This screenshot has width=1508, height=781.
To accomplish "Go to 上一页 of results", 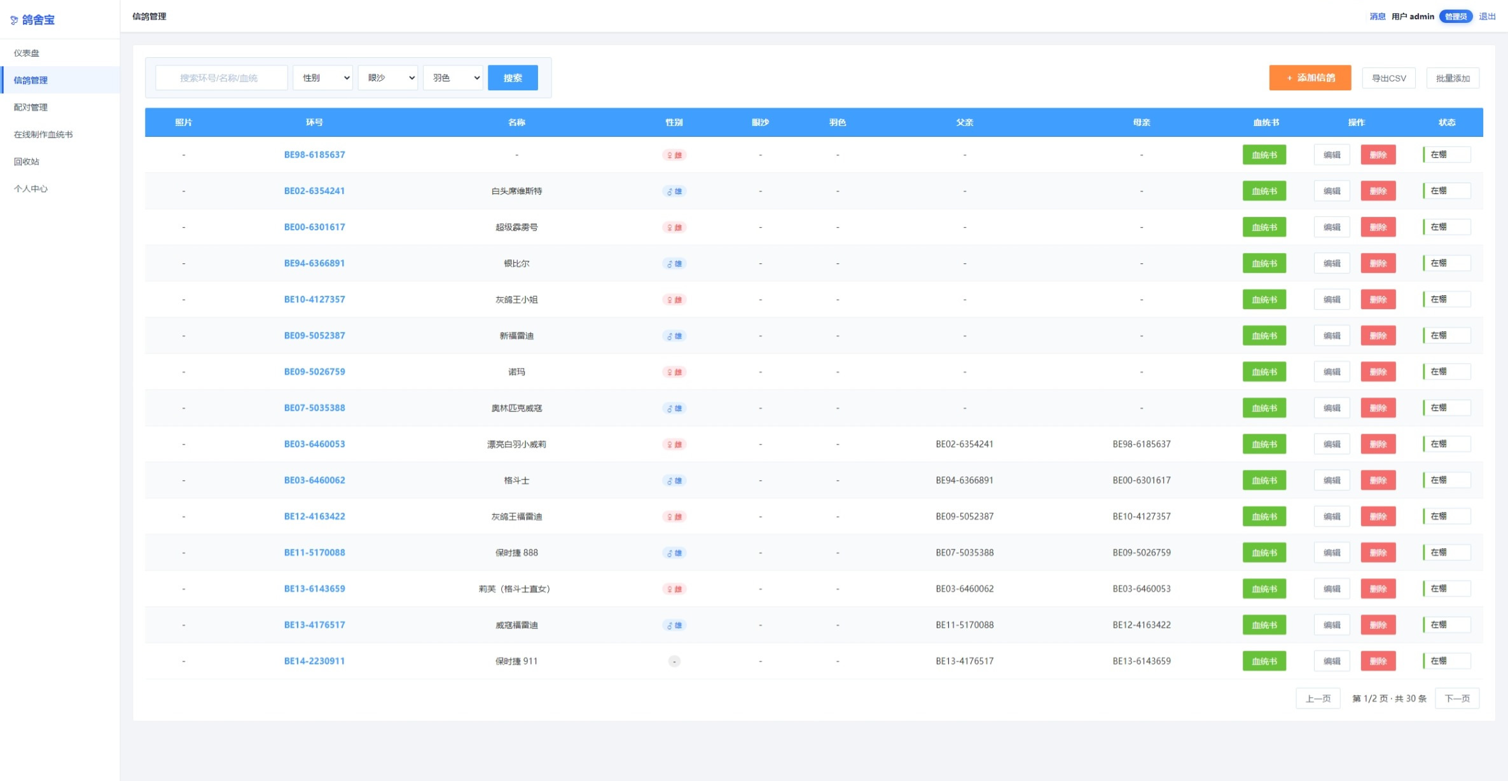I will (x=1318, y=698).
